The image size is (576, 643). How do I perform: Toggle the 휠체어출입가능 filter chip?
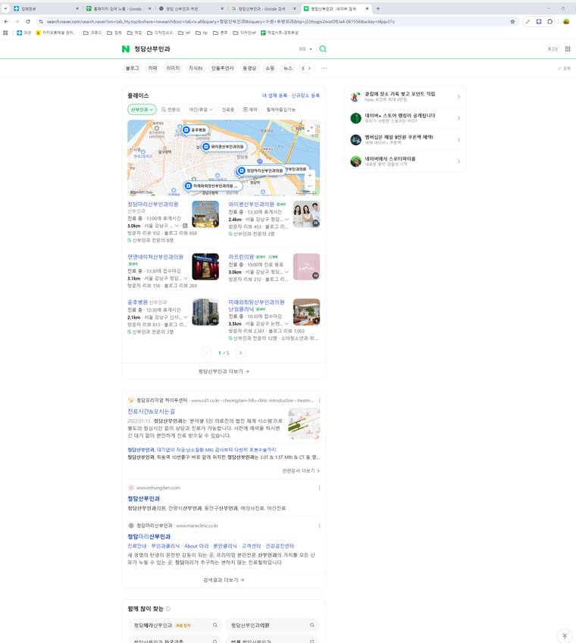[x=281, y=110]
